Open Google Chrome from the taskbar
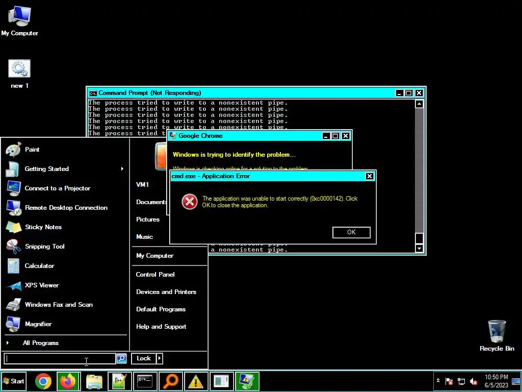 43,381
